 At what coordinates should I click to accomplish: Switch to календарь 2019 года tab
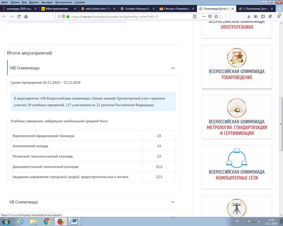click(x=19, y=9)
